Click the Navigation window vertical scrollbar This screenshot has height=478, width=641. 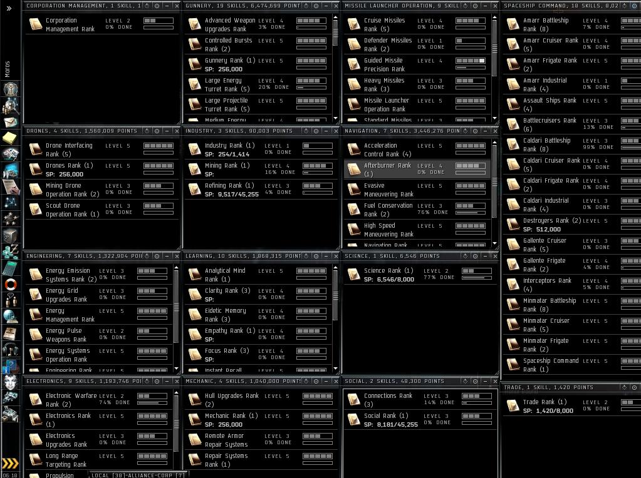pyautogui.click(x=494, y=181)
